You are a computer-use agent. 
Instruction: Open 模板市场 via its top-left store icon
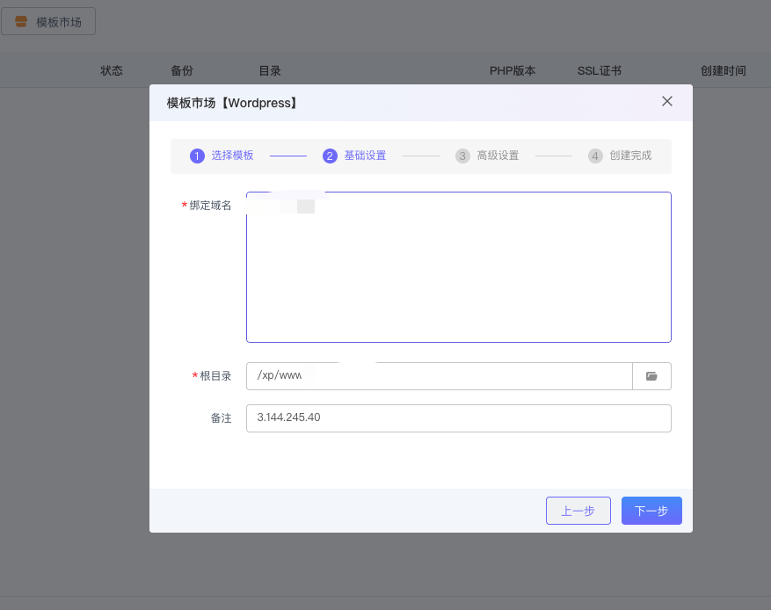[x=22, y=22]
